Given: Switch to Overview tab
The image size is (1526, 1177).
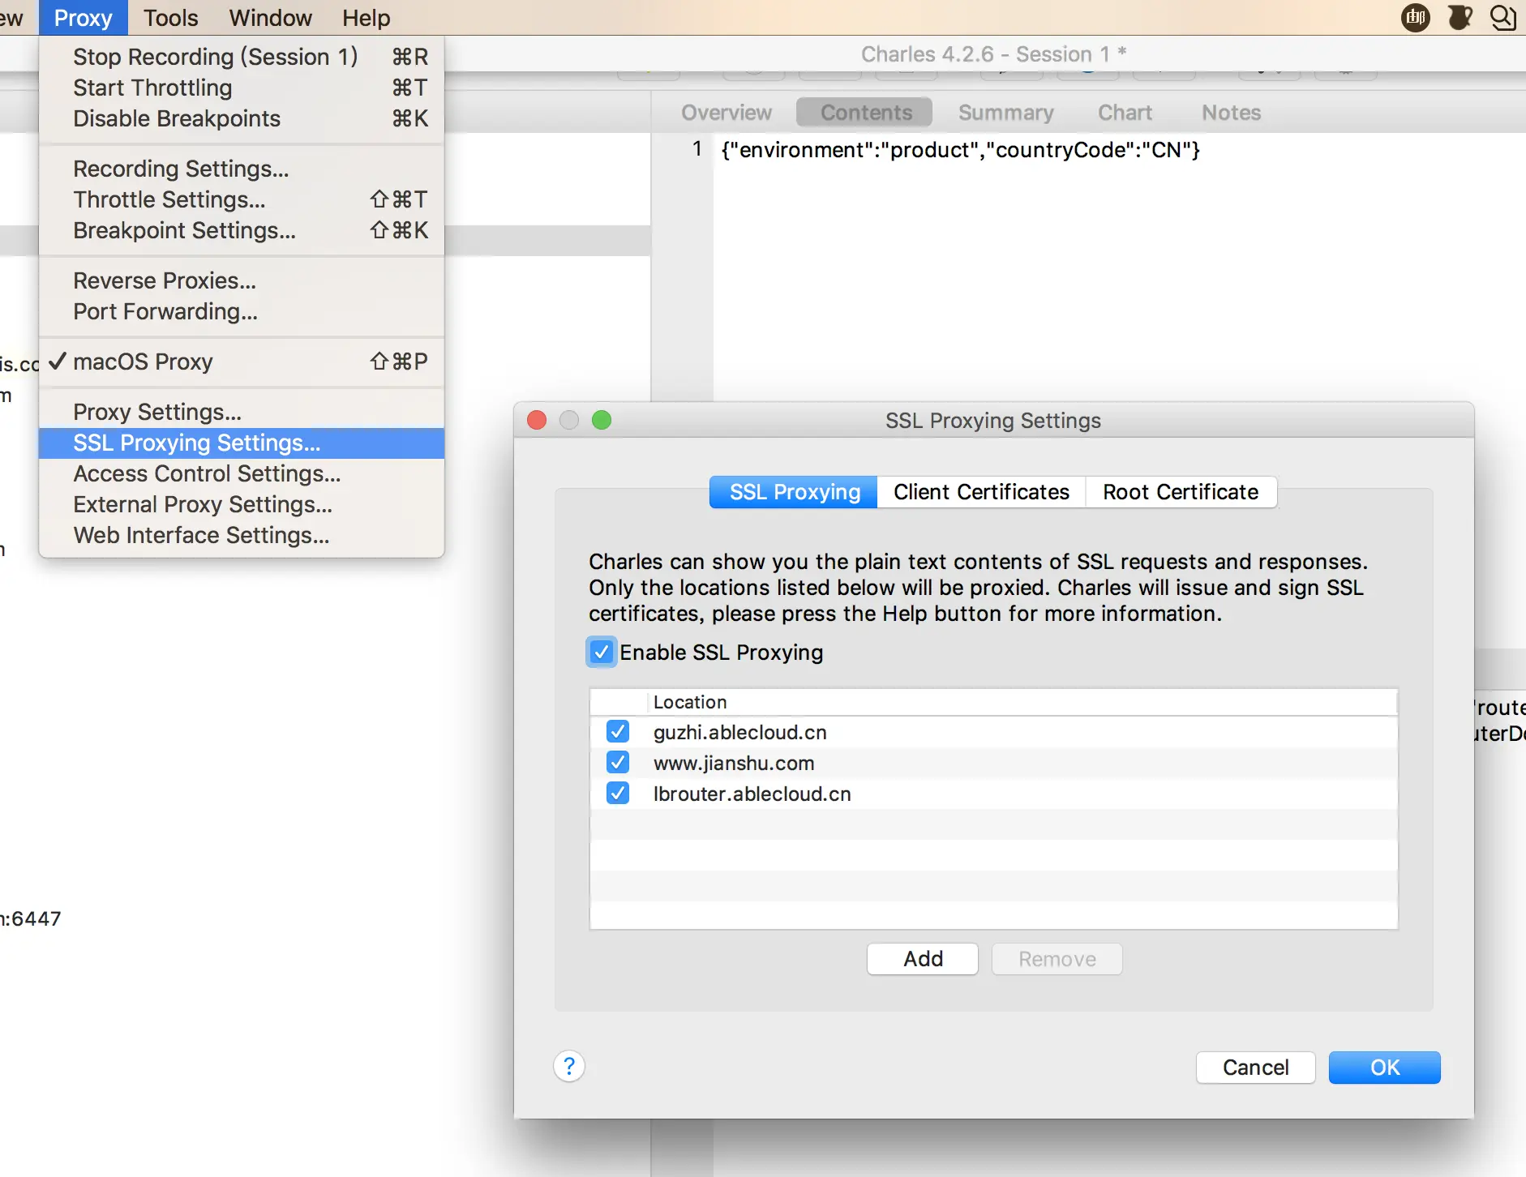Looking at the screenshot, I should pyautogui.click(x=727, y=113).
